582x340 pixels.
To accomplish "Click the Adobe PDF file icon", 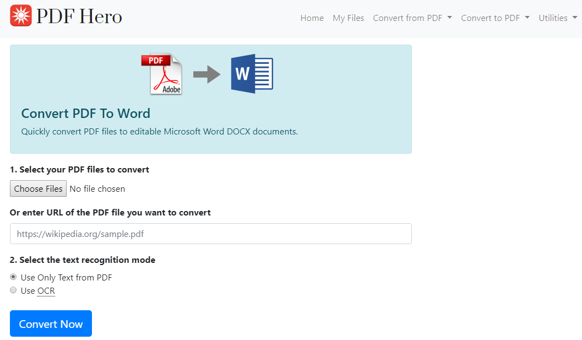I will 162,74.
